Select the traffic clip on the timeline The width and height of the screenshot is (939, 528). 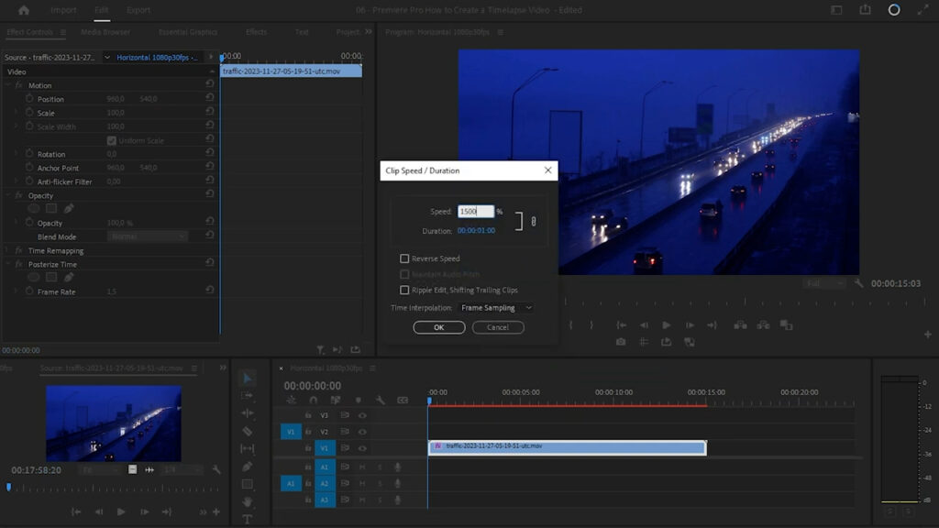point(567,447)
